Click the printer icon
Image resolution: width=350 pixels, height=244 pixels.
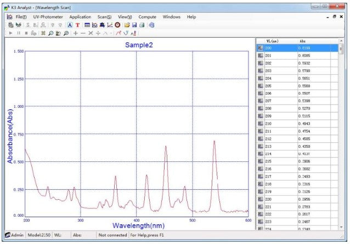point(142,25)
